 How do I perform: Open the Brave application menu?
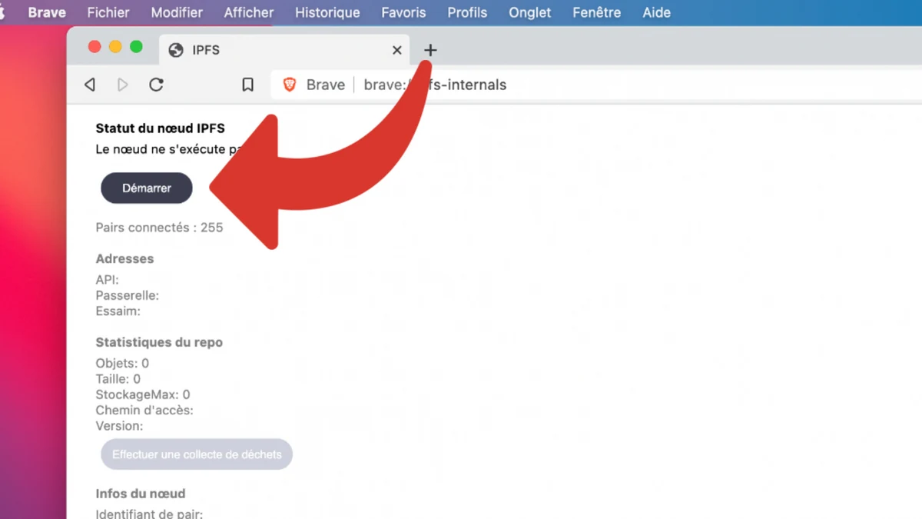47,12
